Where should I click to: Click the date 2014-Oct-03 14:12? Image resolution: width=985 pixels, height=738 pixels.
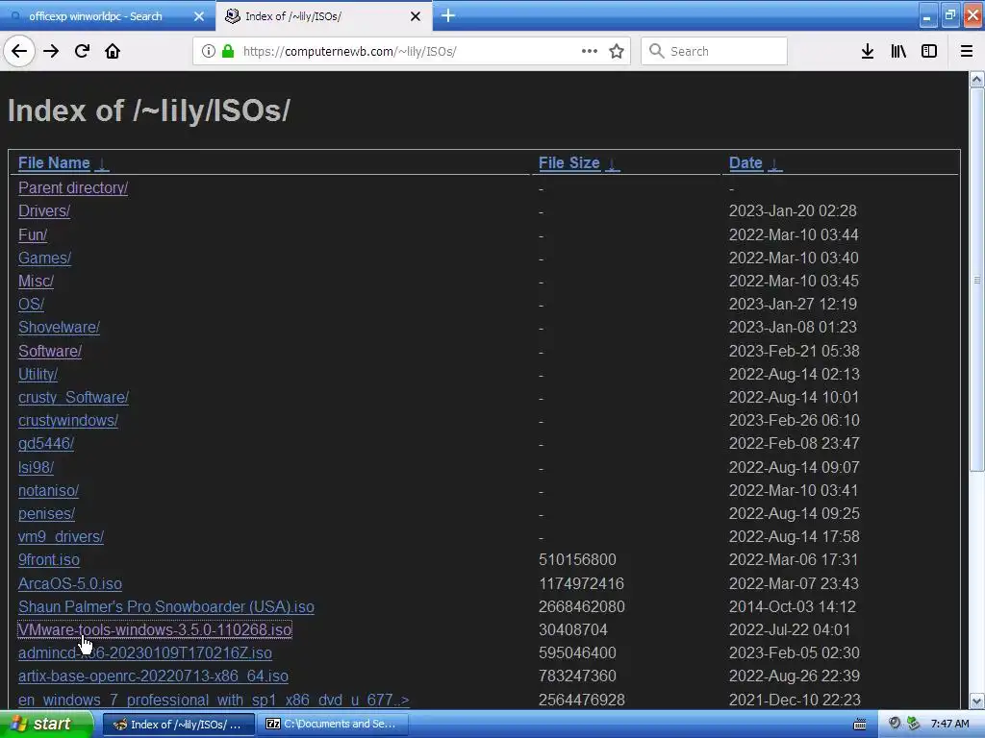793,607
